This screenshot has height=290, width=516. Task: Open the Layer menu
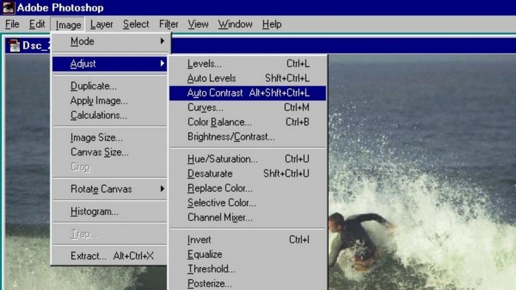click(101, 24)
